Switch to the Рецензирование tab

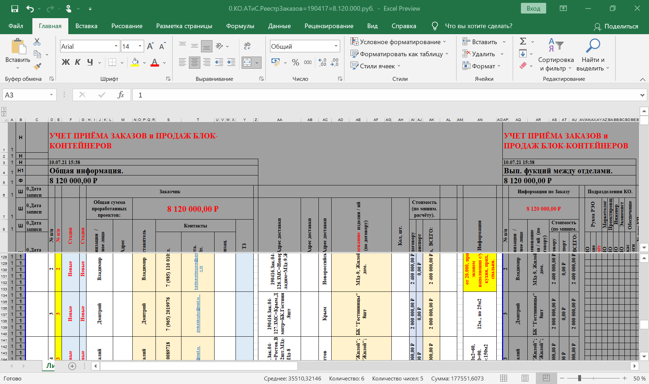329,26
